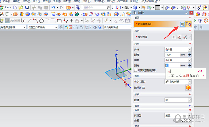Expand the 偏置 section

pos(190,106)
